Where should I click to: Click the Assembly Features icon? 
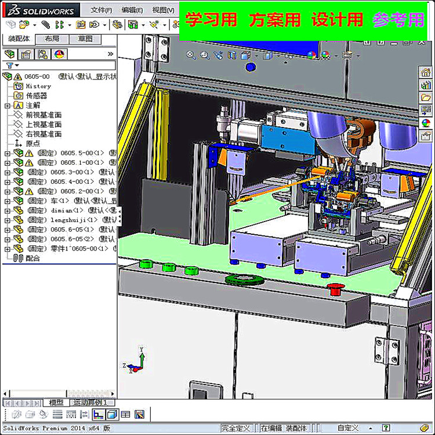pos(133,25)
